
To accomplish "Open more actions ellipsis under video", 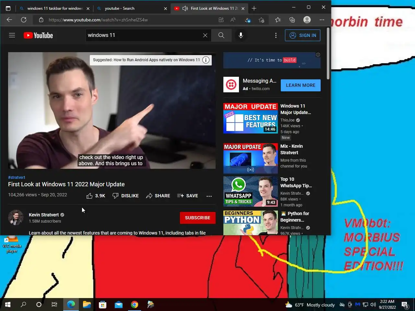I will [x=209, y=196].
